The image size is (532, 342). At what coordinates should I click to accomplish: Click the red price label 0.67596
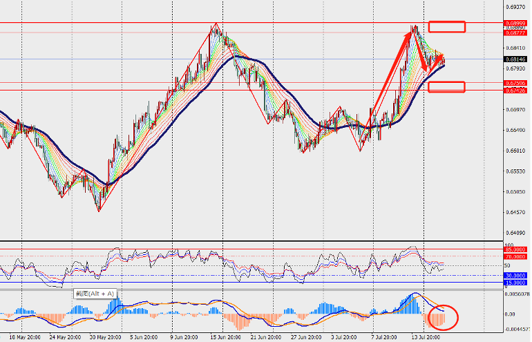(515, 83)
